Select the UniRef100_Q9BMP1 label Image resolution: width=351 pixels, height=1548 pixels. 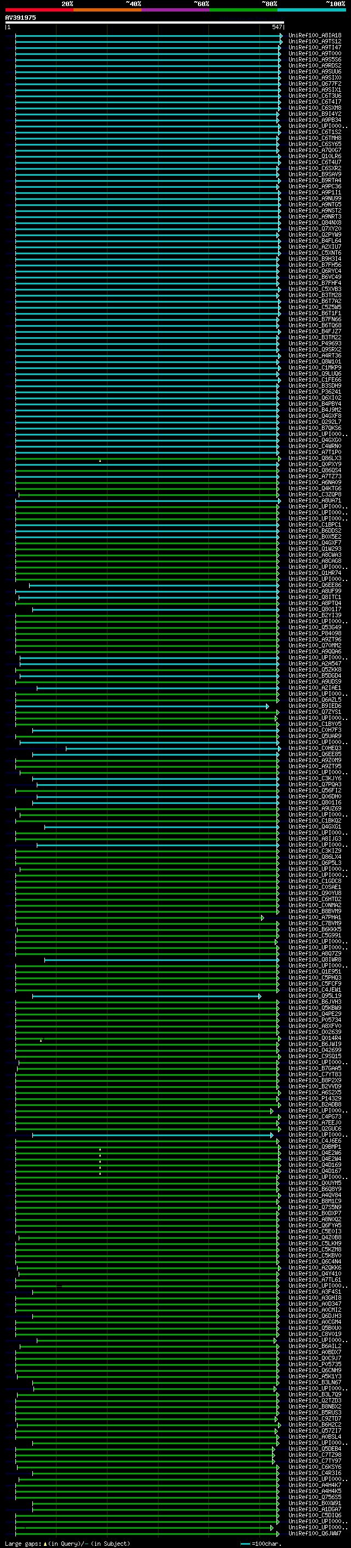(x=315, y=1147)
